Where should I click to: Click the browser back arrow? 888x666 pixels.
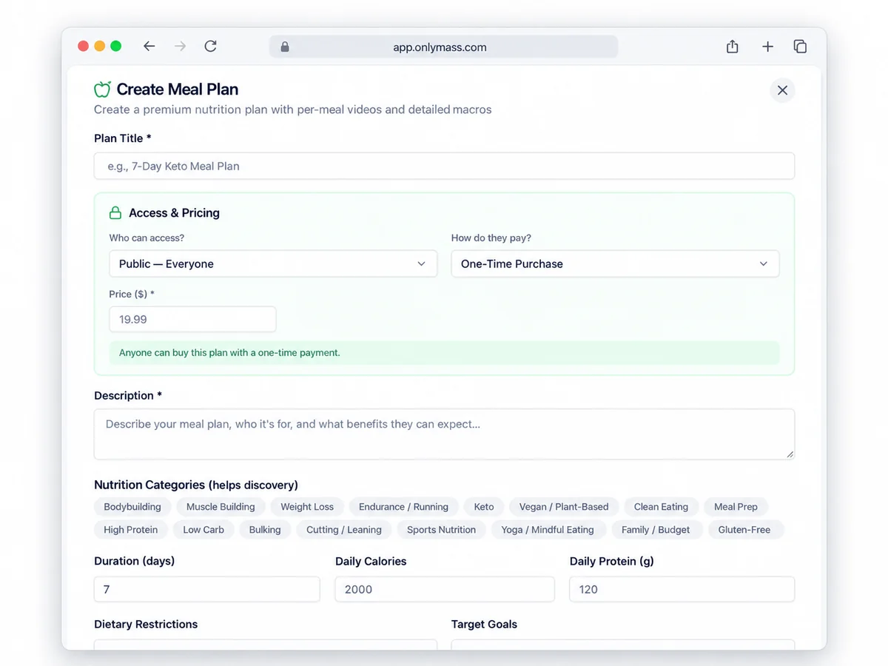149,46
